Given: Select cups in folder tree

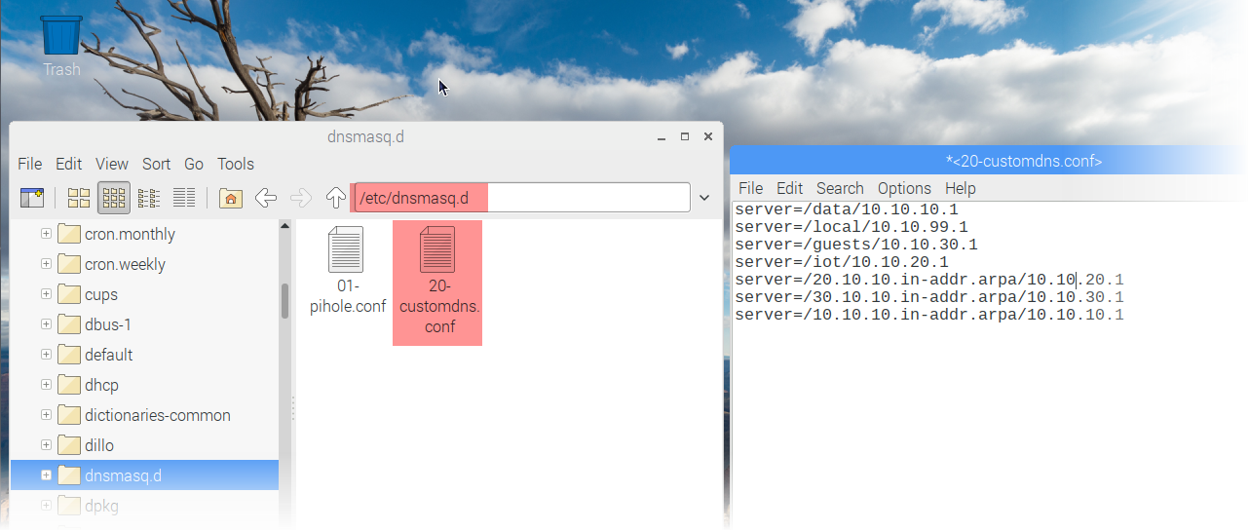Looking at the screenshot, I should click(x=101, y=294).
